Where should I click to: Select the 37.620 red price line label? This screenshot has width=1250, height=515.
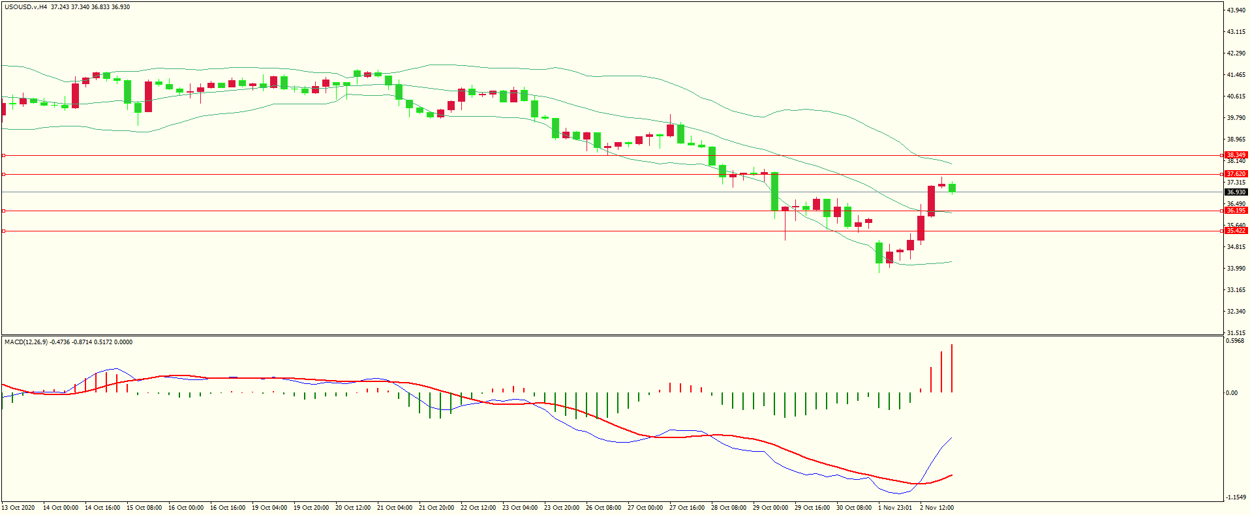(1236, 174)
